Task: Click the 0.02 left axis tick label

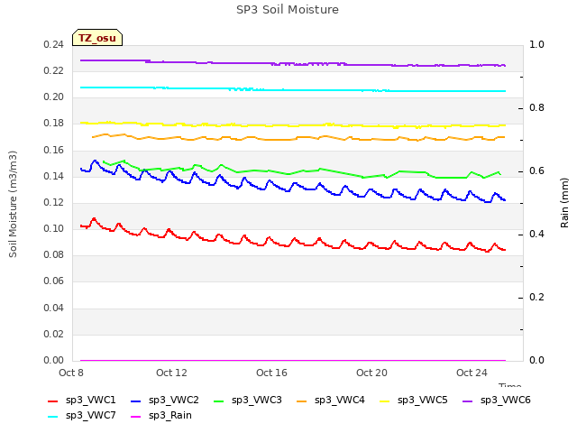Action: pyautogui.click(x=54, y=334)
